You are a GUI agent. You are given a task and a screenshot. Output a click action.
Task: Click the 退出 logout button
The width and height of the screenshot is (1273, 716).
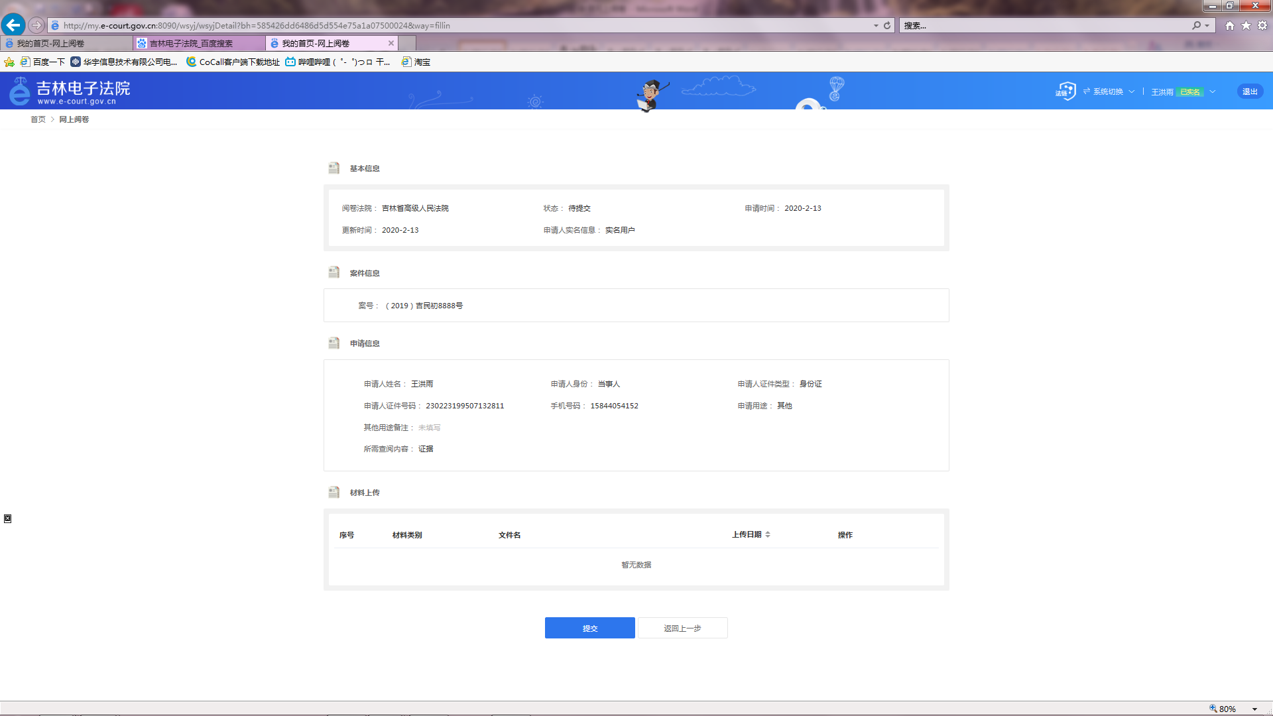click(x=1250, y=91)
